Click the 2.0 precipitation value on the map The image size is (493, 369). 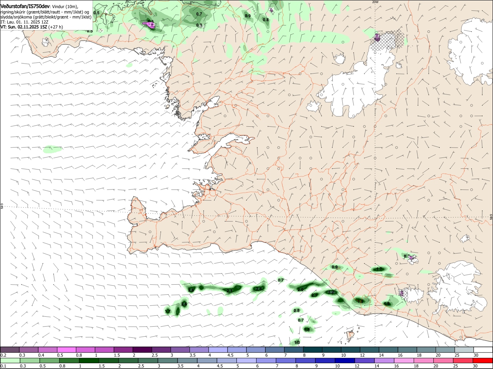coord(300,289)
